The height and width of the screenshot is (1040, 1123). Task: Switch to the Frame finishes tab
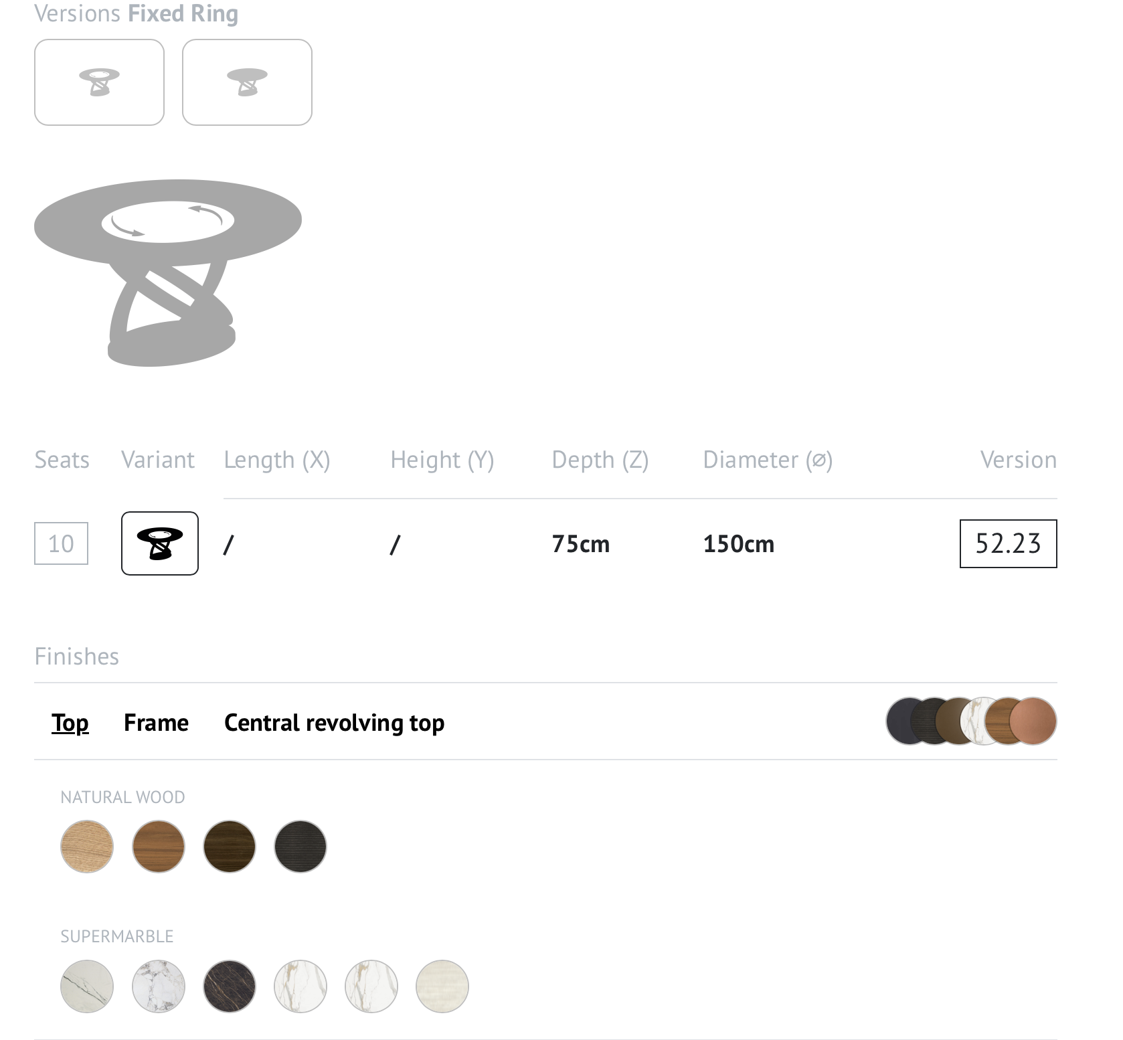(x=156, y=723)
